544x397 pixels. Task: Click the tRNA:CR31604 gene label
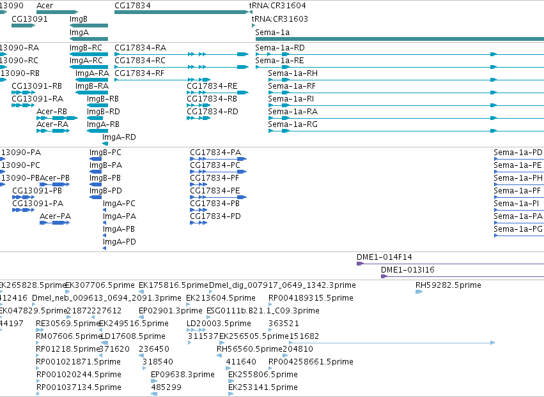tap(277, 6)
